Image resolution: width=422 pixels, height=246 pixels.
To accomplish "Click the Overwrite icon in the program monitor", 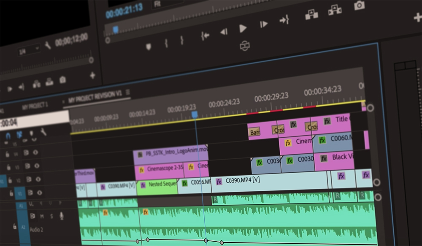I will pyautogui.click(x=336, y=9).
